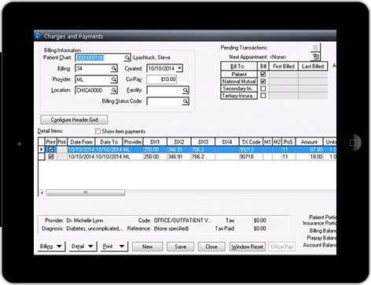Image resolution: width=371 pixels, height=285 pixels.
Task: Click the Close button
Action: tap(211, 247)
